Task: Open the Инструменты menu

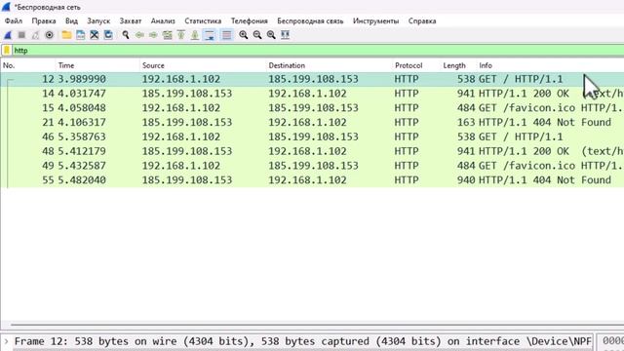Action: pyautogui.click(x=375, y=21)
